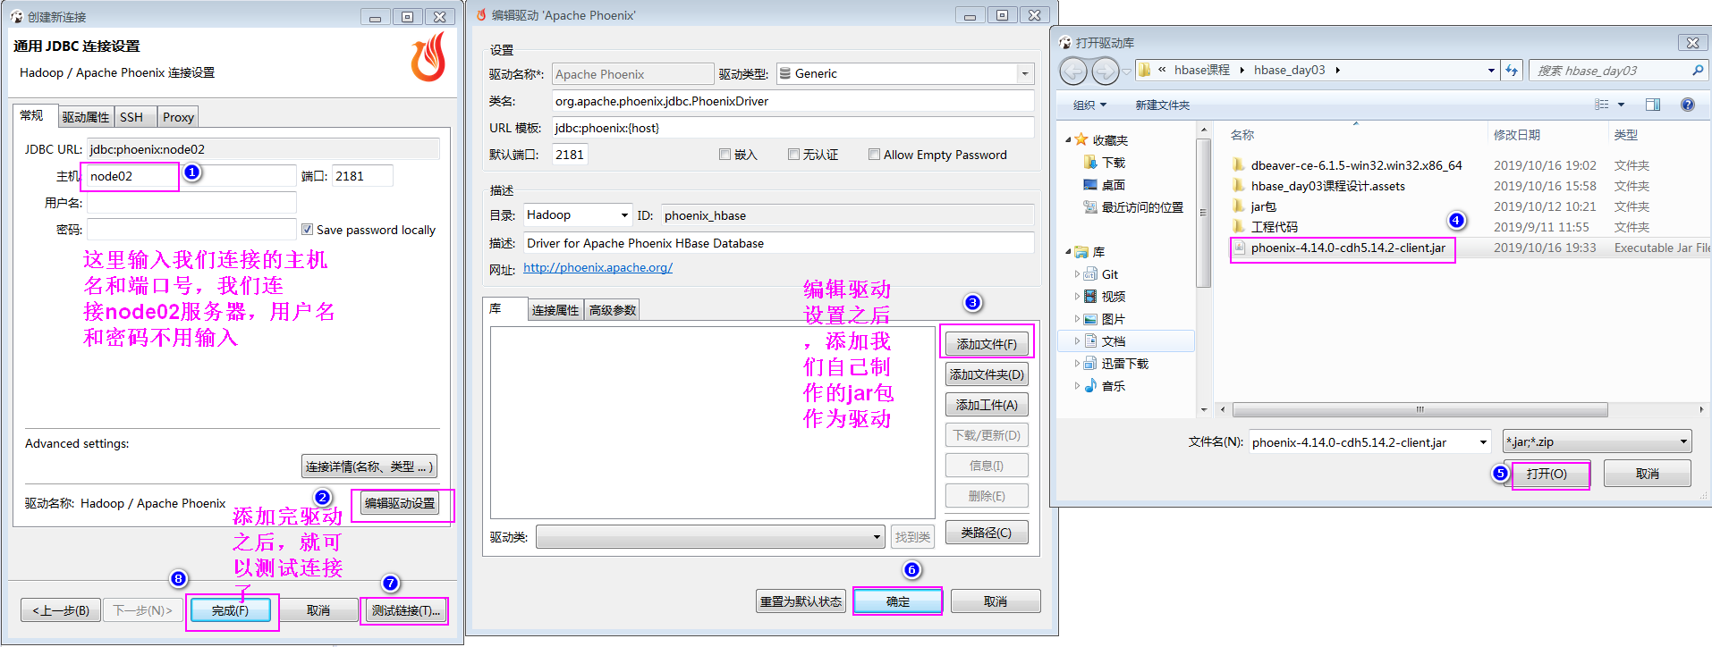Switch to the 驱动属性 tab
1712x647 pixels.
pyautogui.click(x=86, y=117)
